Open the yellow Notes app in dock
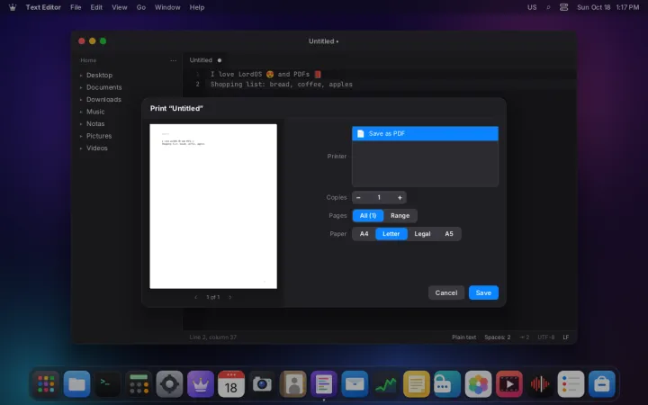648x405 pixels. click(x=416, y=384)
